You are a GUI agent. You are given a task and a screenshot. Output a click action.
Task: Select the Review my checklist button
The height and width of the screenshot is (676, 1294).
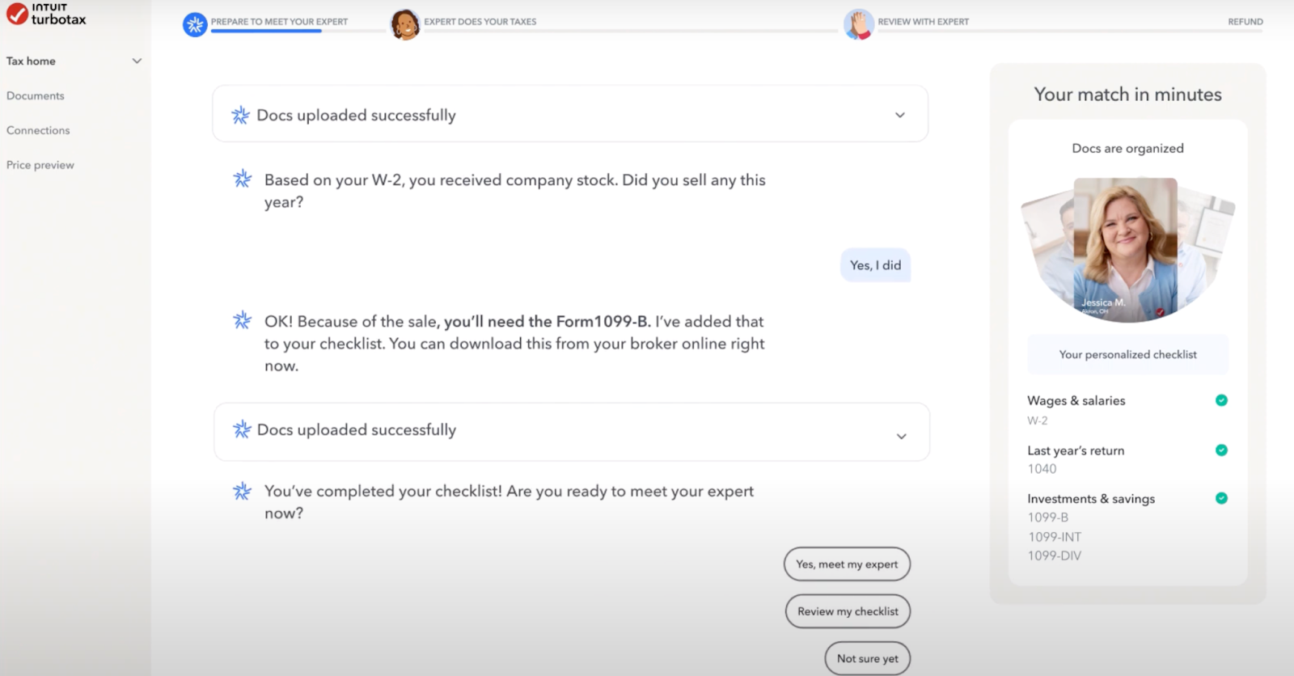(848, 611)
